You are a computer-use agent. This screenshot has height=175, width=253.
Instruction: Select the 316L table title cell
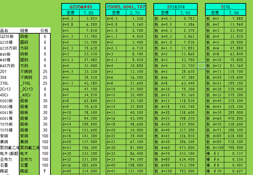point(225,7)
